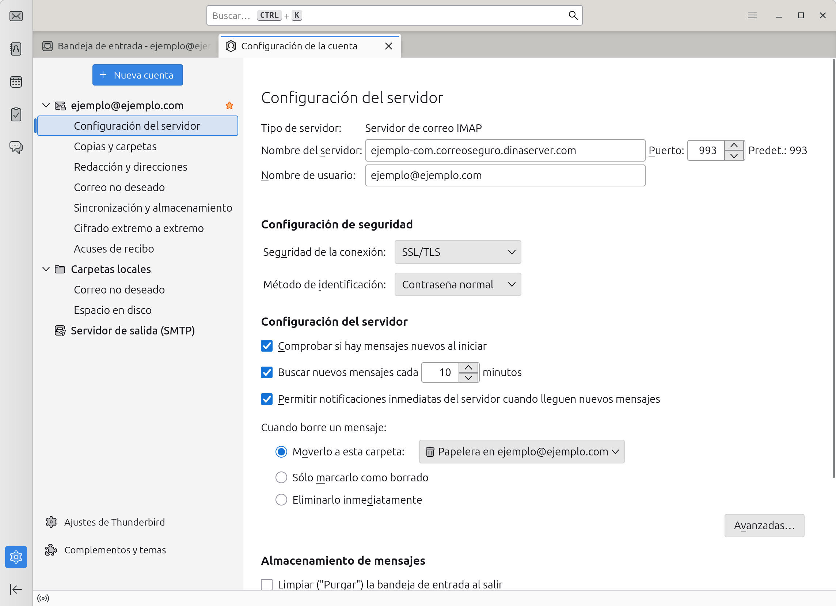Open the Tasks space icon
The width and height of the screenshot is (836, 606).
pyautogui.click(x=16, y=114)
